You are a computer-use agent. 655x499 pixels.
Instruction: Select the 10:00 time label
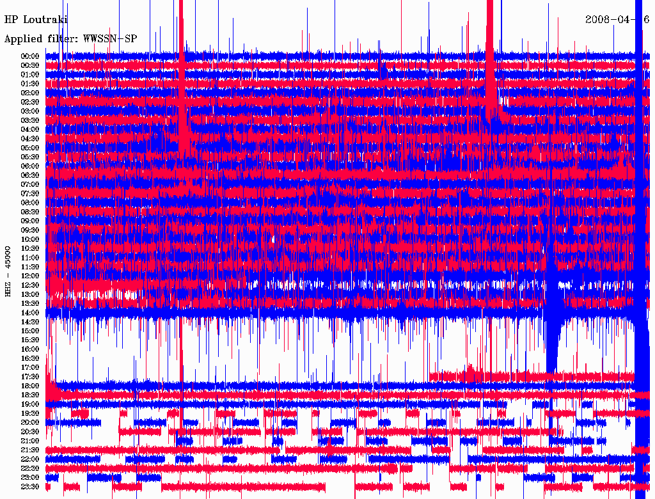pyautogui.click(x=30, y=239)
